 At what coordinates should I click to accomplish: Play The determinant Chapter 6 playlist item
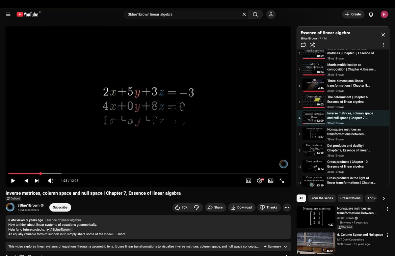coord(343,102)
